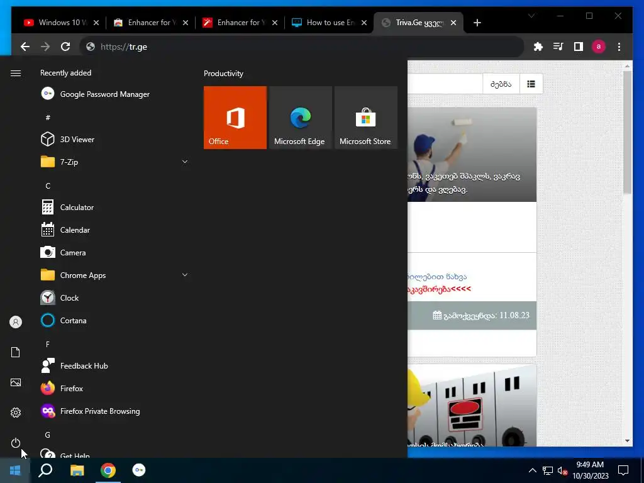Image resolution: width=644 pixels, height=483 pixels.
Task: Open the Chrome three-dot menu
Action: [619, 47]
